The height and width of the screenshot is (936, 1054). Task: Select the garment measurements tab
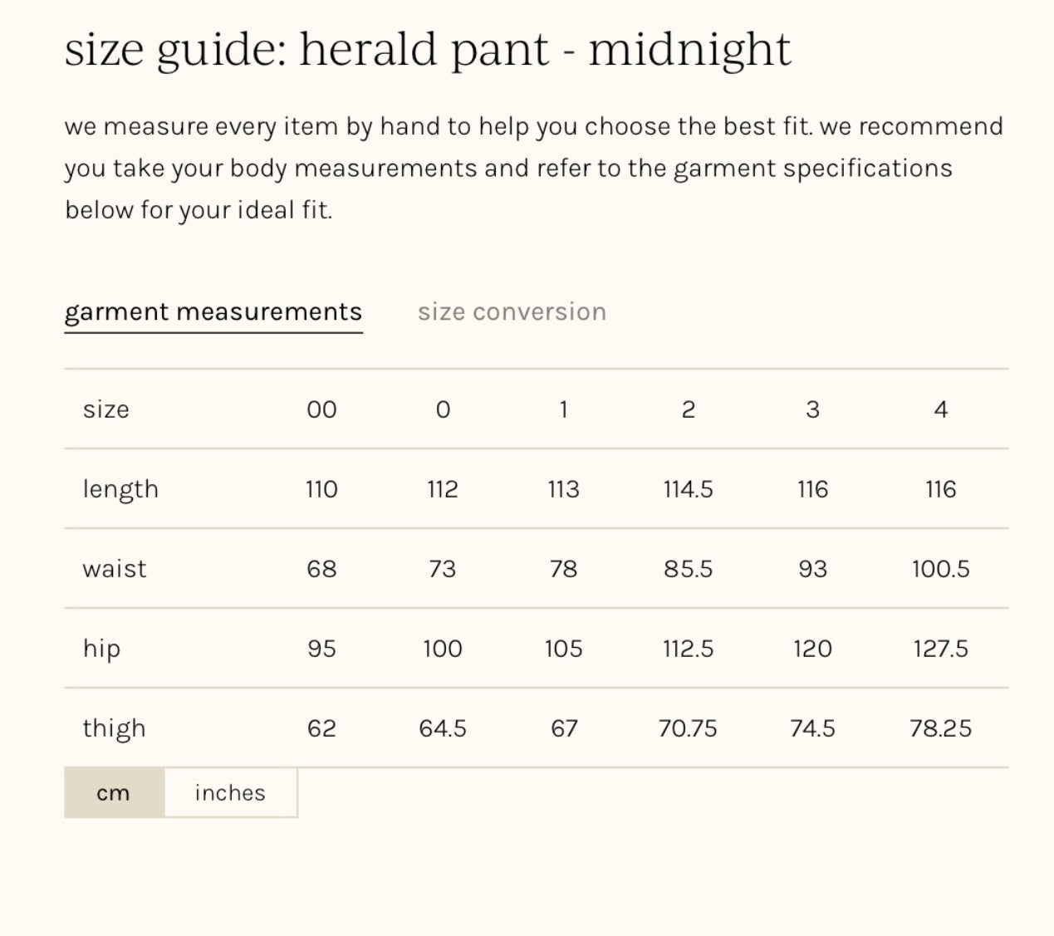coord(213,311)
